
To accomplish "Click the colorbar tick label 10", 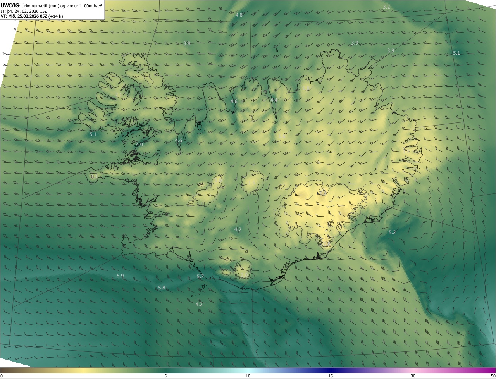I will (x=248, y=376).
